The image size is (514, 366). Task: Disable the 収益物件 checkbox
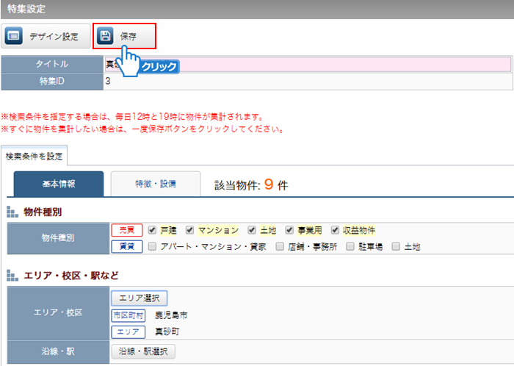pyautogui.click(x=336, y=229)
